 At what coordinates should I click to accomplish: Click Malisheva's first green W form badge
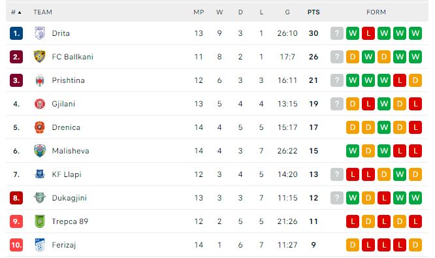click(x=353, y=151)
